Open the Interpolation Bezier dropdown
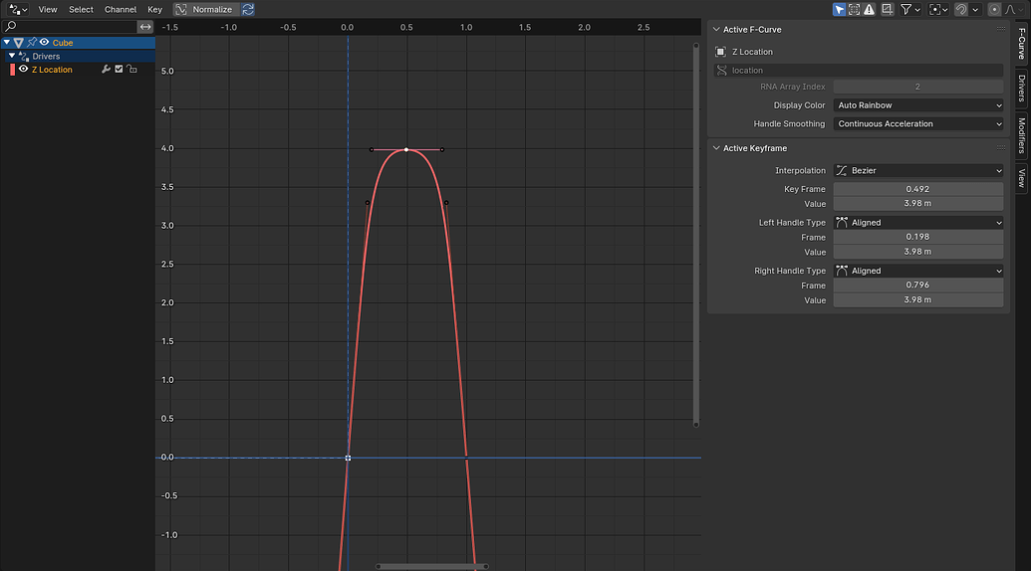This screenshot has height=571, width=1031. point(917,171)
